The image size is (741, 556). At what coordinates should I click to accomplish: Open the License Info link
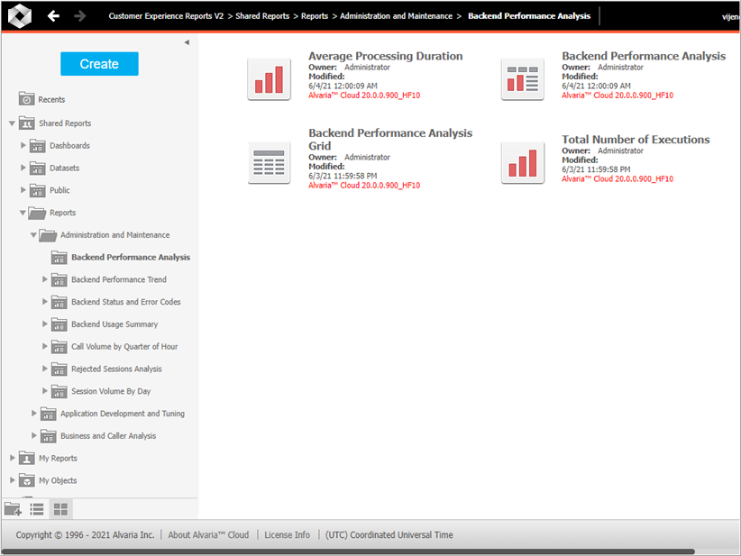tap(287, 534)
